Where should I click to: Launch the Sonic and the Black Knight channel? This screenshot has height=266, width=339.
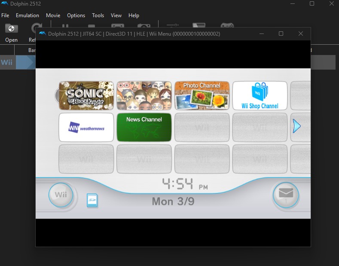pyautogui.click(x=86, y=96)
